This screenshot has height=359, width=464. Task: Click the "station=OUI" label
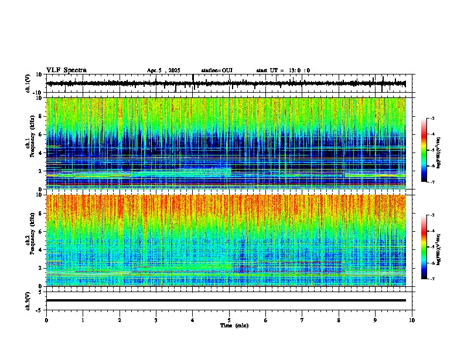tap(217, 70)
